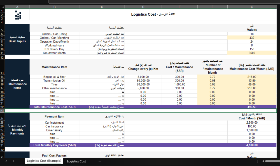Select row 22 header
The image size is (280, 166).
pos(2,107)
